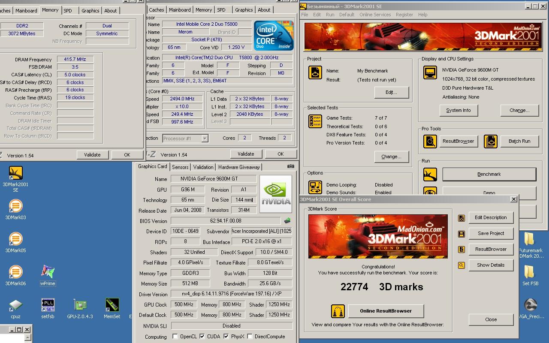The image size is (549, 343).
Task: Click the Benchmark button in 3DMark2001
Action: [x=489, y=174]
